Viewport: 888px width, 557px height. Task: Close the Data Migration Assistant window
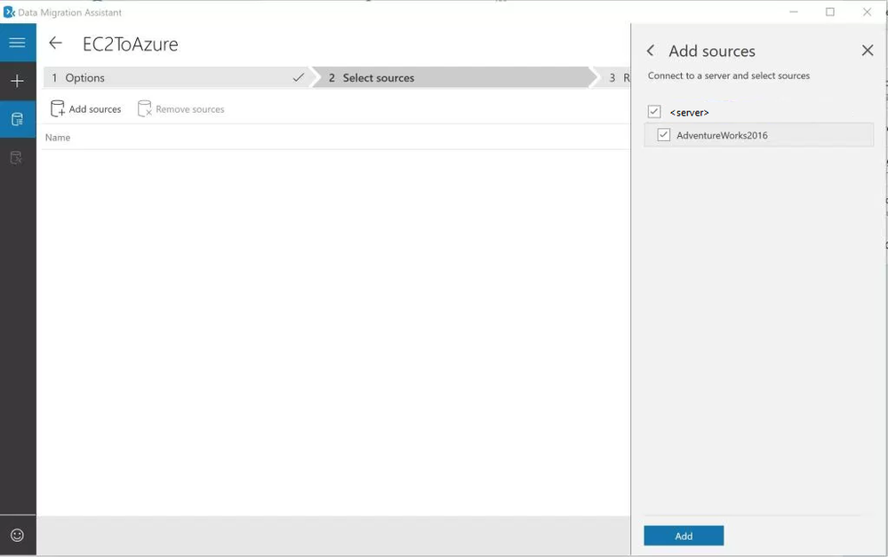[867, 12]
